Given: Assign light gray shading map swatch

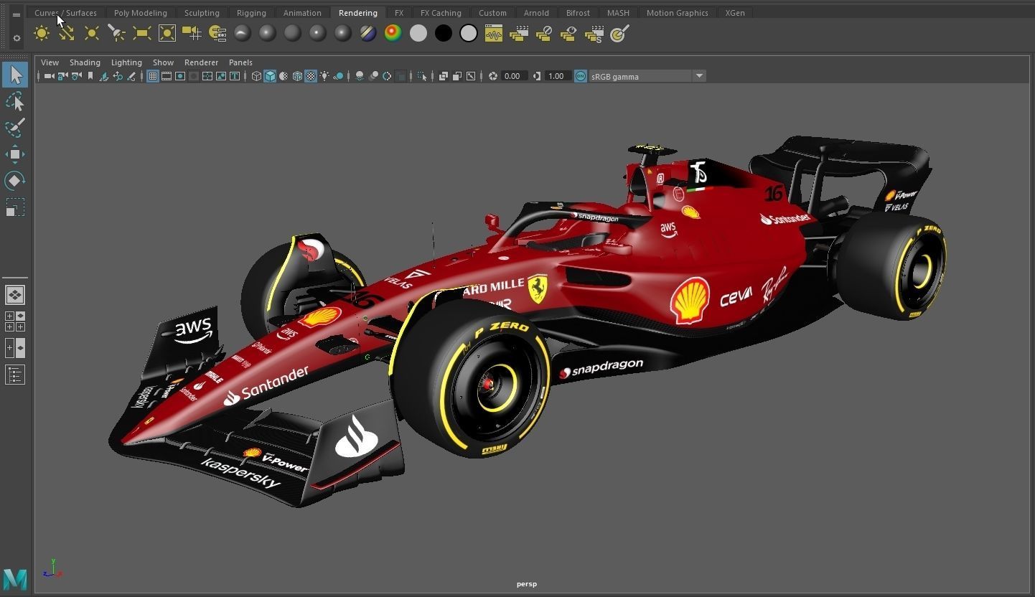Looking at the screenshot, I should coord(418,34).
